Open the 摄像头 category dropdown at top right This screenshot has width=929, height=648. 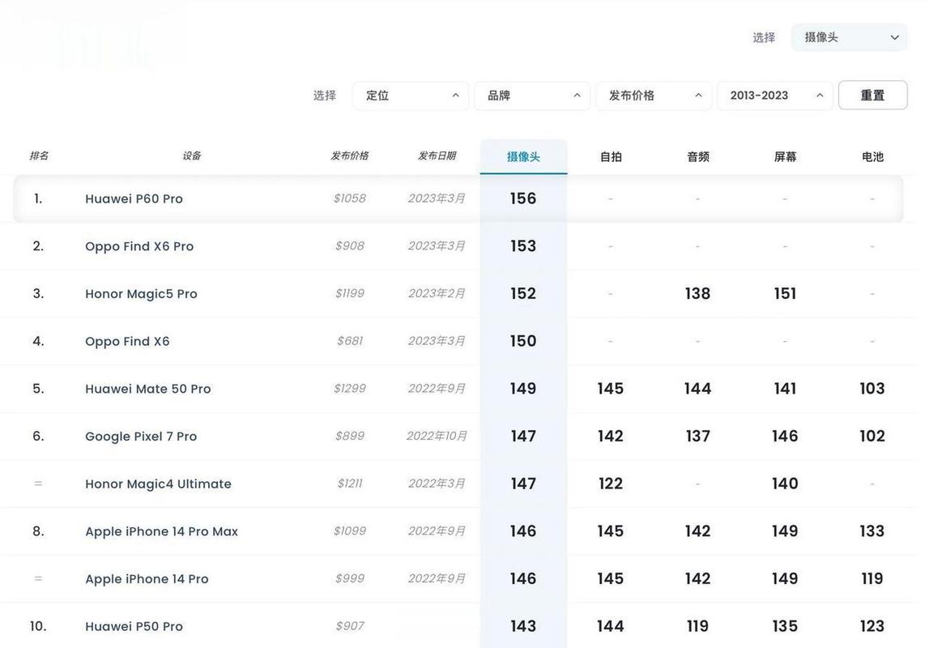click(x=849, y=37)
